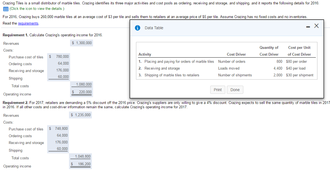This screenshot has width=330, height=171.
Task: Click the 'Data Table' dialog title
Action: 154,28
